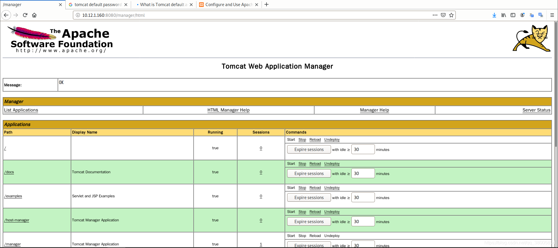Stop the /docs application
Viewport: 558px width, 248px height.
[302, 164]
